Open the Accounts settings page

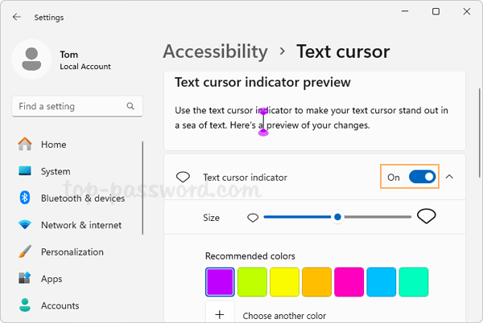click(60, 305)
